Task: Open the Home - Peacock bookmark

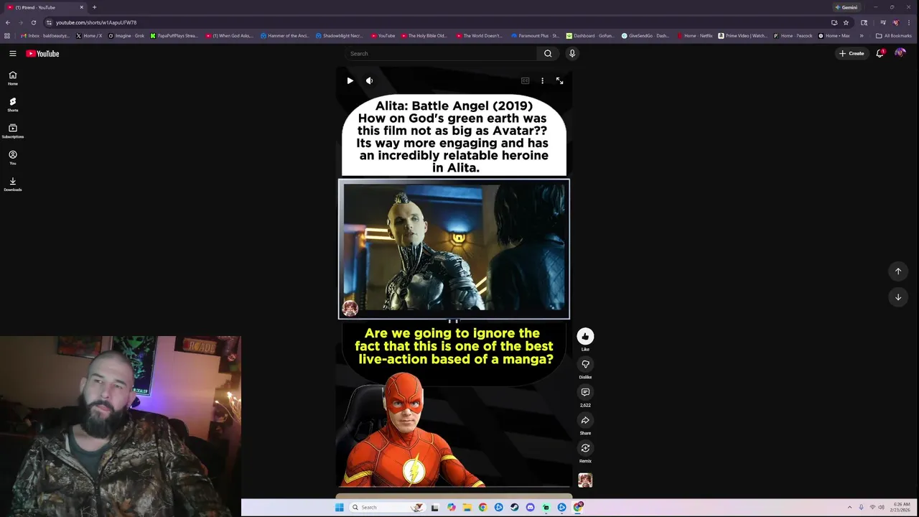Action: coord(793,36)
